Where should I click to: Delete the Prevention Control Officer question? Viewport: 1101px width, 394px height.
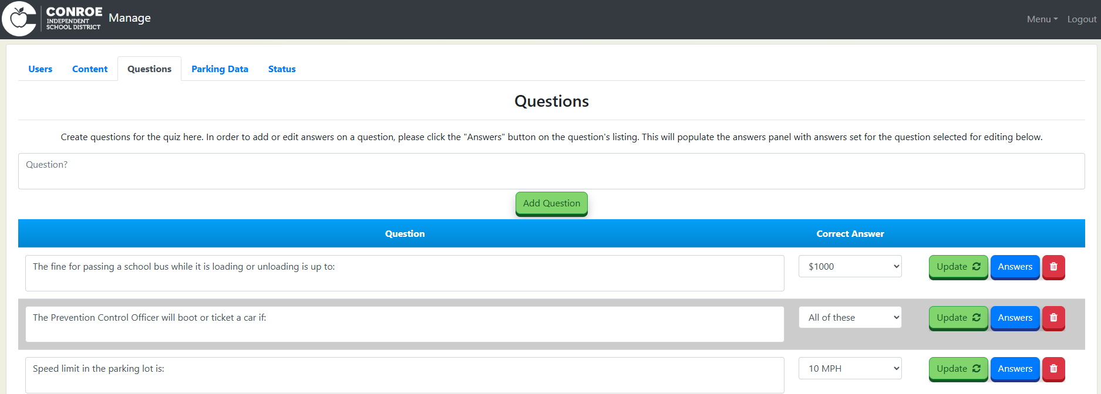pos(1053,318)
